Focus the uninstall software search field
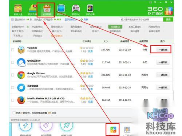 [142, 20]
